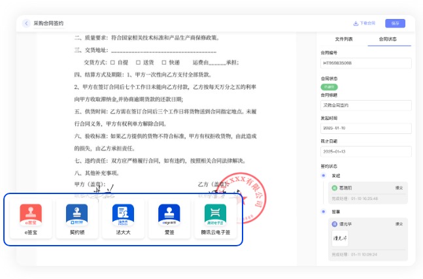The width and height of the screenshot is (423, 279).
Task: Click 谭光华's blue avatar icon
Action: point(334,224)
